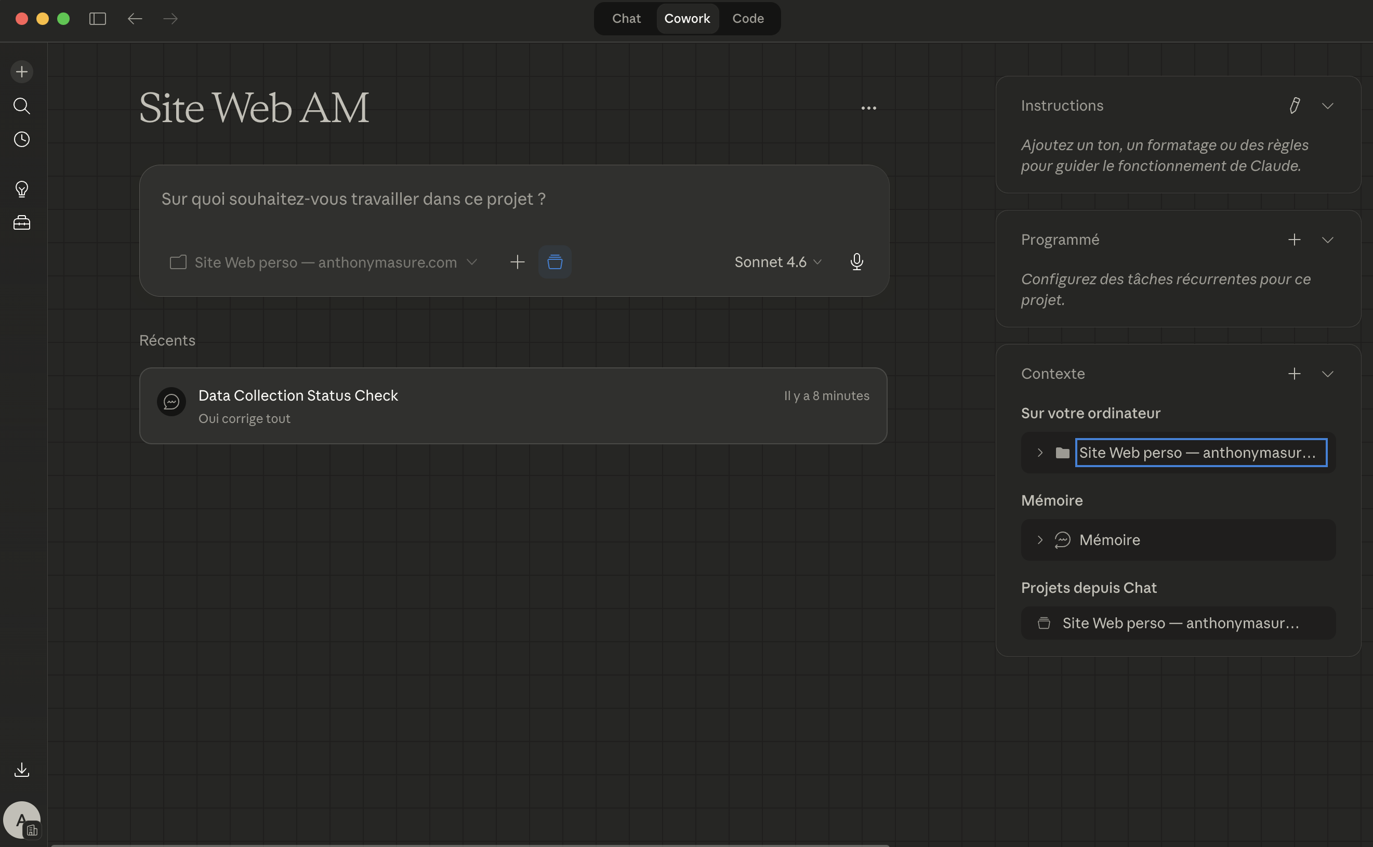Open the toolbox icon in left sidebar
This screenshot has width=1373, height=847.
click(x=22, y=223)
